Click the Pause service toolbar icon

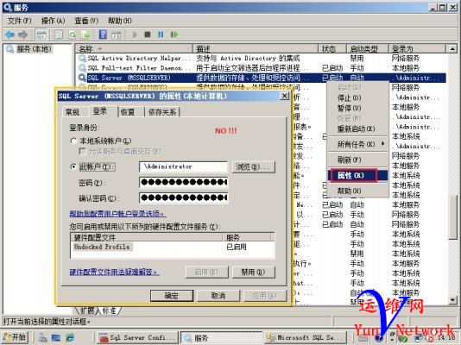161,34
